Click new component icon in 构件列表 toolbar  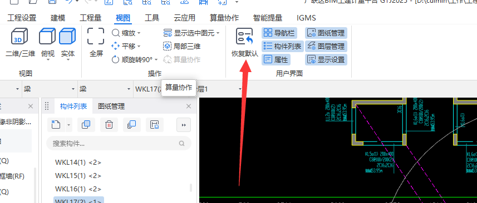(x=56, y=125)
